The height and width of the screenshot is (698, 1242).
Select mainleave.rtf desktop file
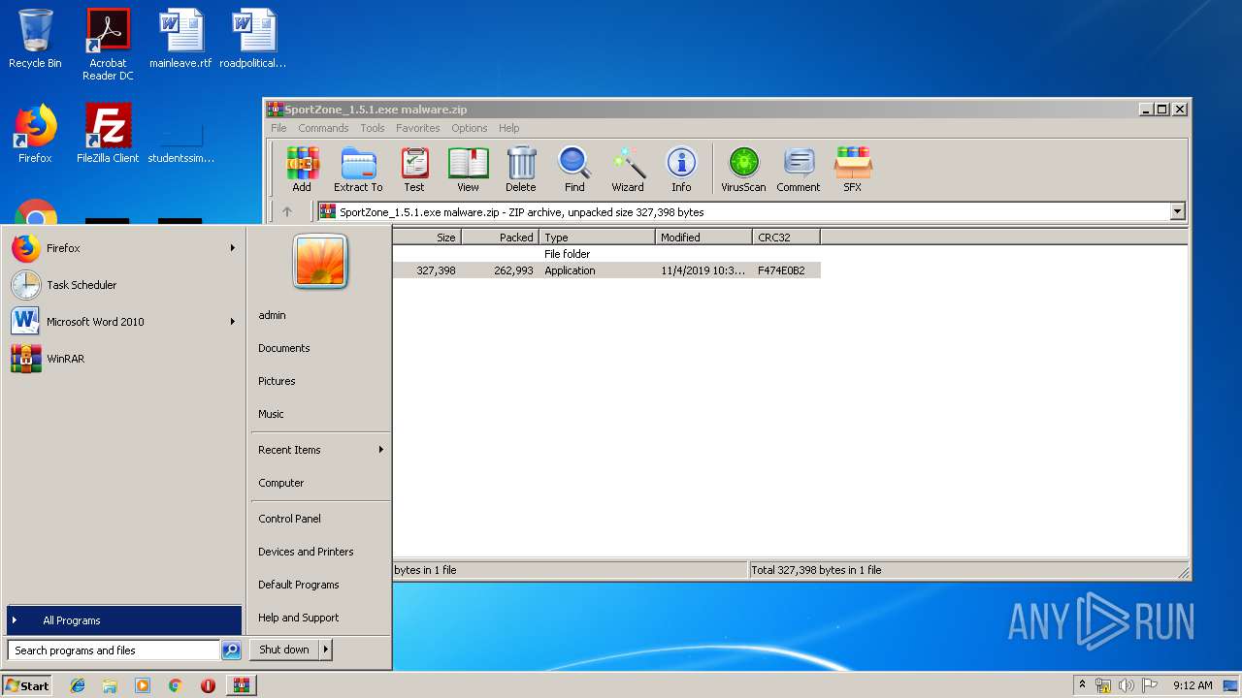click(x=180, y=39)
